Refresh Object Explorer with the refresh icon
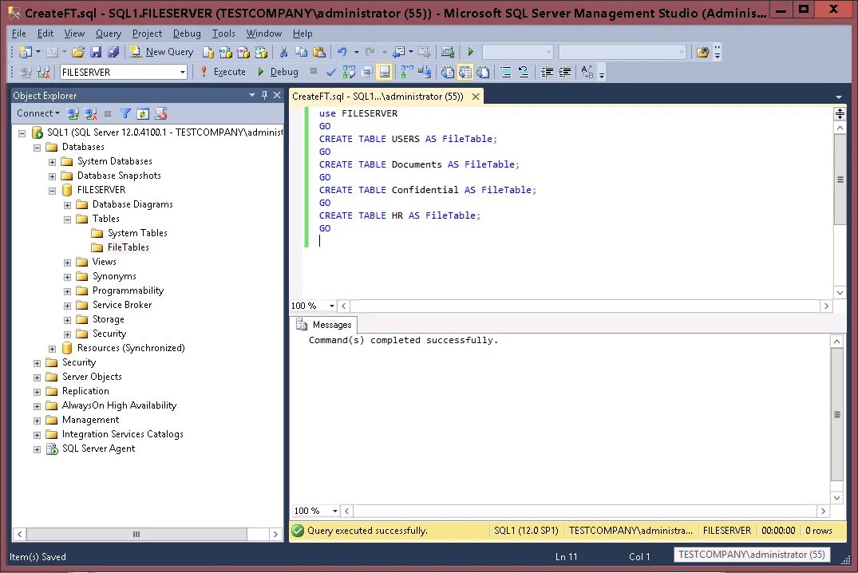The image size is (858, 573). (x=143, y=113)
